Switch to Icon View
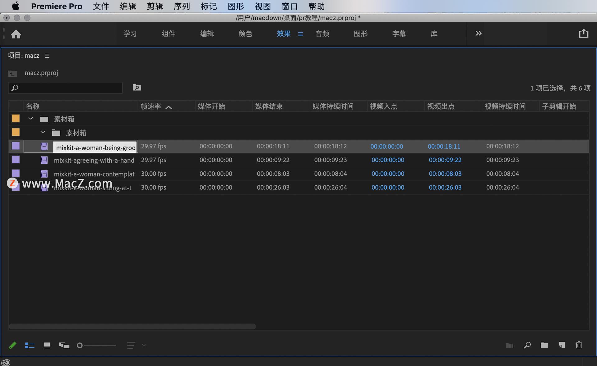 pos(47,345)
